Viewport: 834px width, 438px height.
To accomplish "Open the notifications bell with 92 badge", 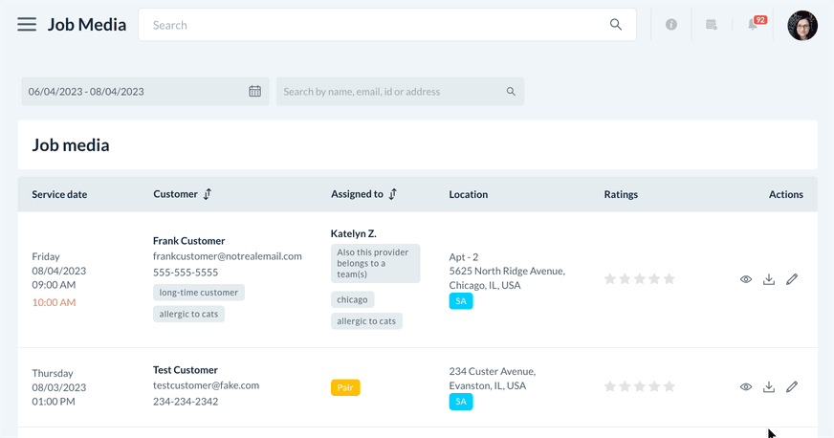I will [x=753, y=25].
